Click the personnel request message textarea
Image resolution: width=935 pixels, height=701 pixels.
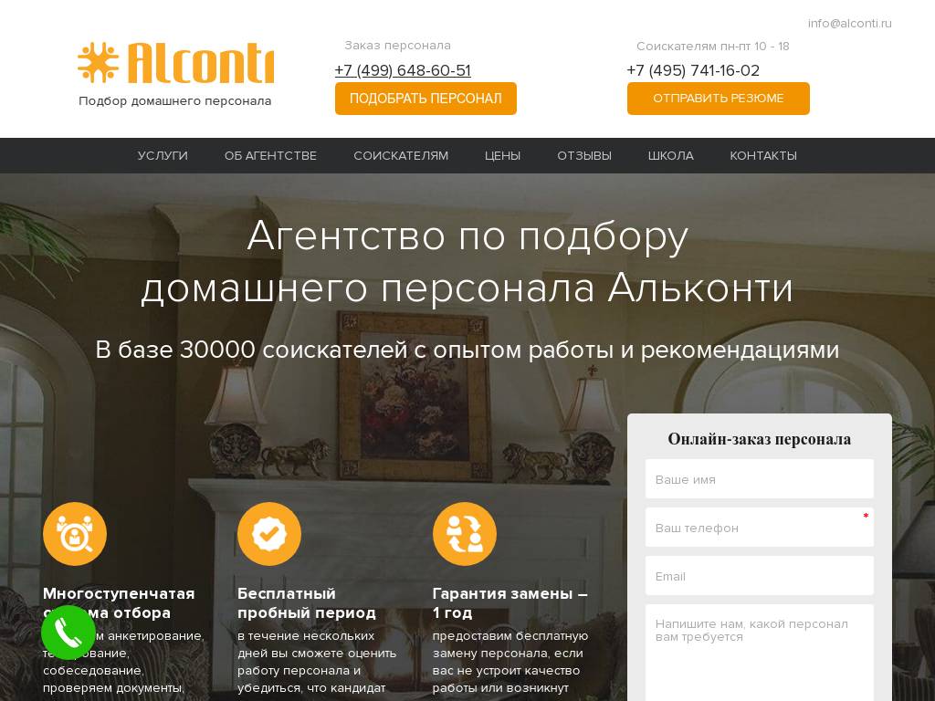coord(759,653)
